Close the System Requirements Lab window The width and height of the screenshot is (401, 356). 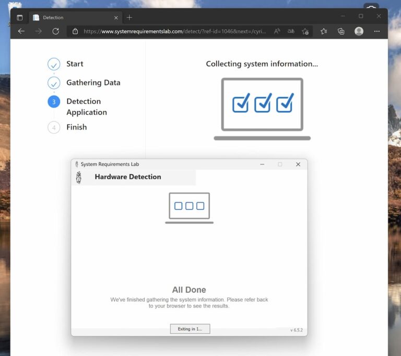(x=298, y=164)
